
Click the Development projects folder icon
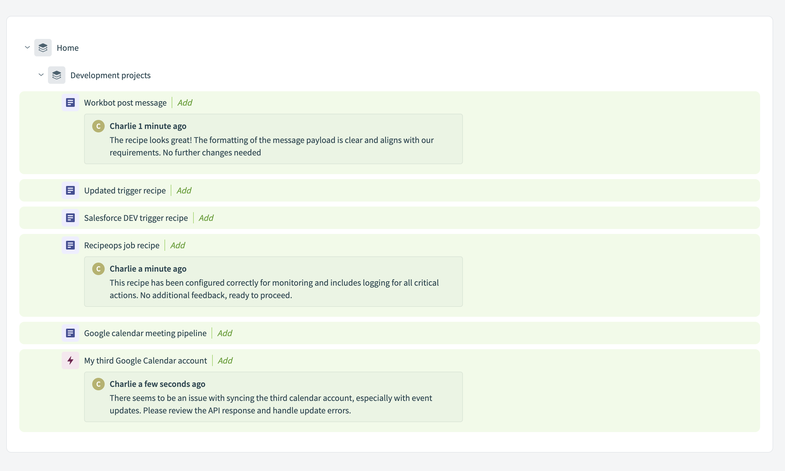click(x=57, y=75)
